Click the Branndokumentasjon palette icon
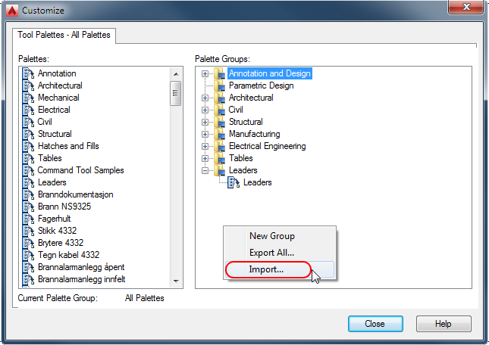 click(x=30, y=194)
